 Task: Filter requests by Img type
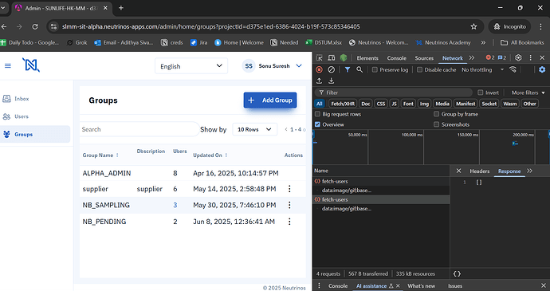424,104
